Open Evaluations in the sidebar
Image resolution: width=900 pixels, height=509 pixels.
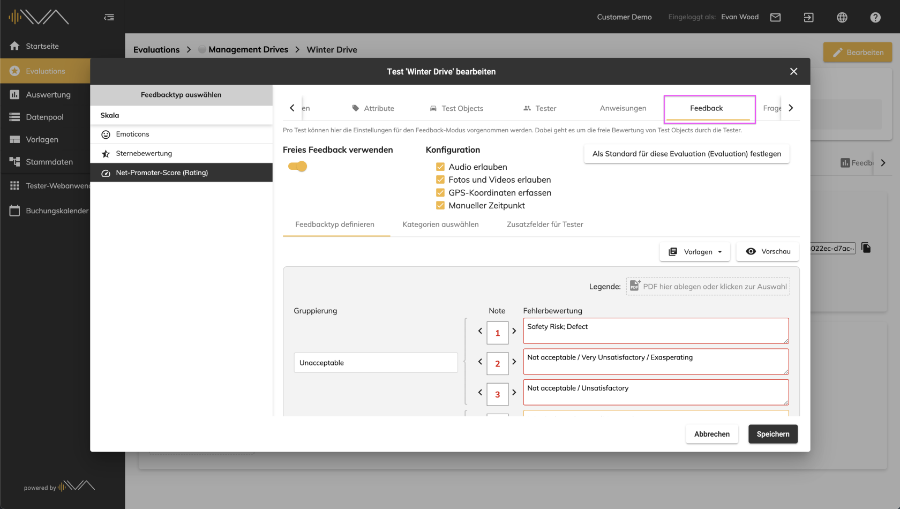point(45,71)
